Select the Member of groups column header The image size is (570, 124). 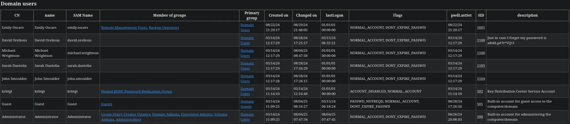coord(169,15)
